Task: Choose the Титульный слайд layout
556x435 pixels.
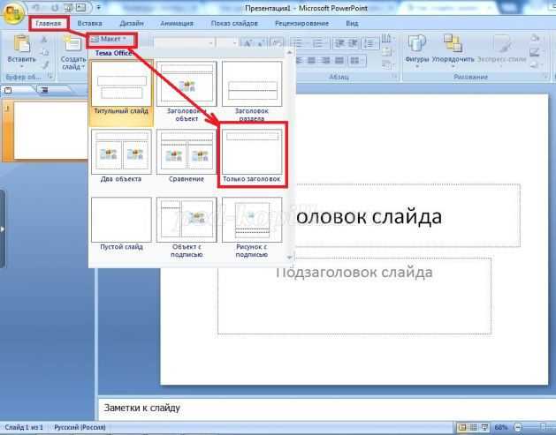Action: [x=121, y=93]
